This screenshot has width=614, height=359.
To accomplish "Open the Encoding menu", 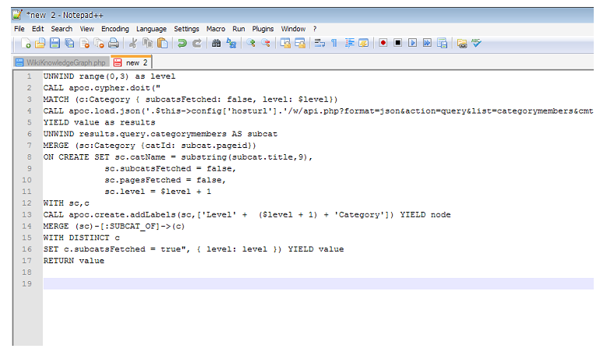I will tap(115, 29).
